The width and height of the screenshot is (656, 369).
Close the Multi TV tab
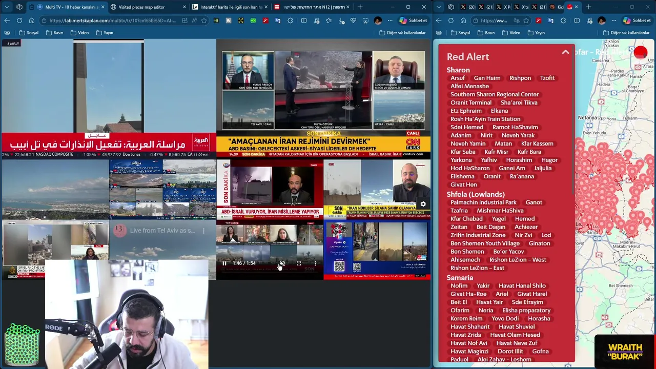pos(102,7)
